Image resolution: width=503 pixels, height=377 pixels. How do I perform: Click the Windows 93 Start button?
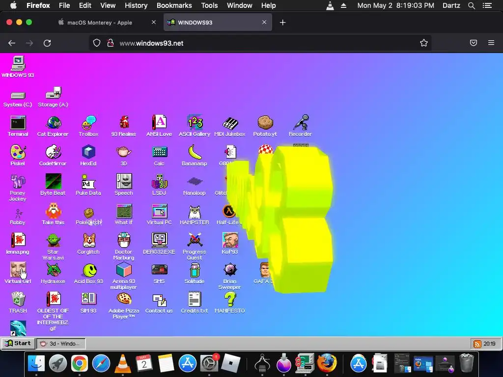point(18,343)
